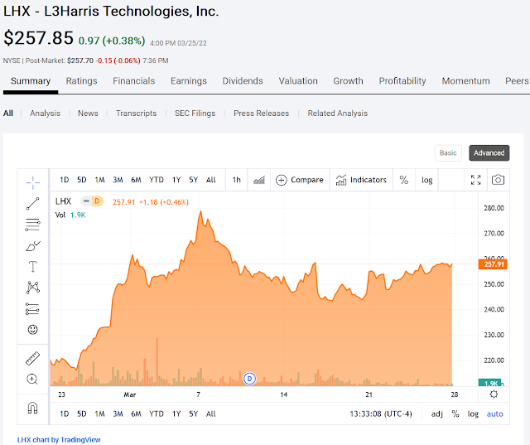The height and width of the screenshot is (445, 530).
Task: Toggle log scale in bottom bar
Action: (473, 414)
